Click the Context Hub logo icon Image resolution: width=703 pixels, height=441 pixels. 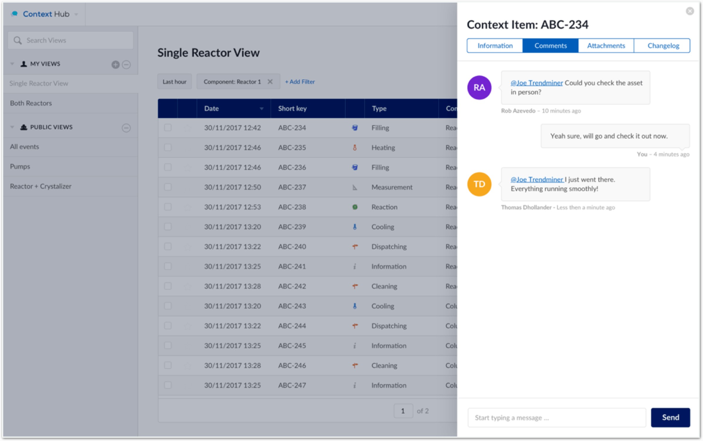click(14, 14)
